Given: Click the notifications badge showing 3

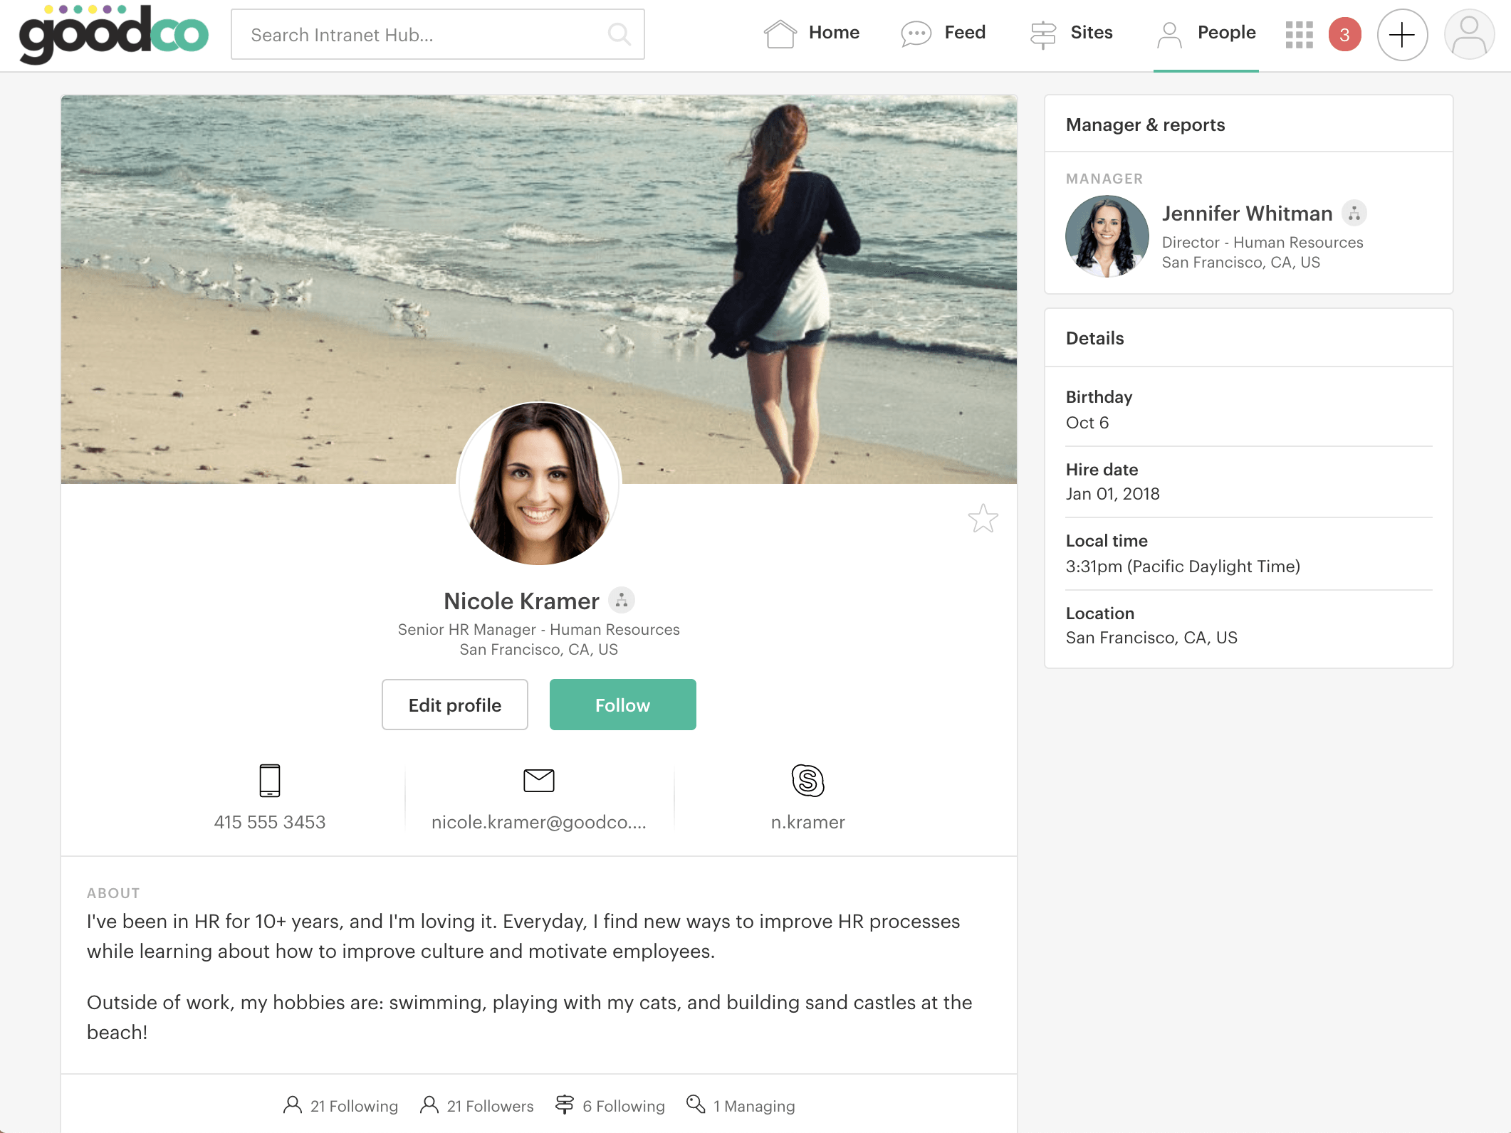Looking at the screenshot, I should coord(1344,33).
